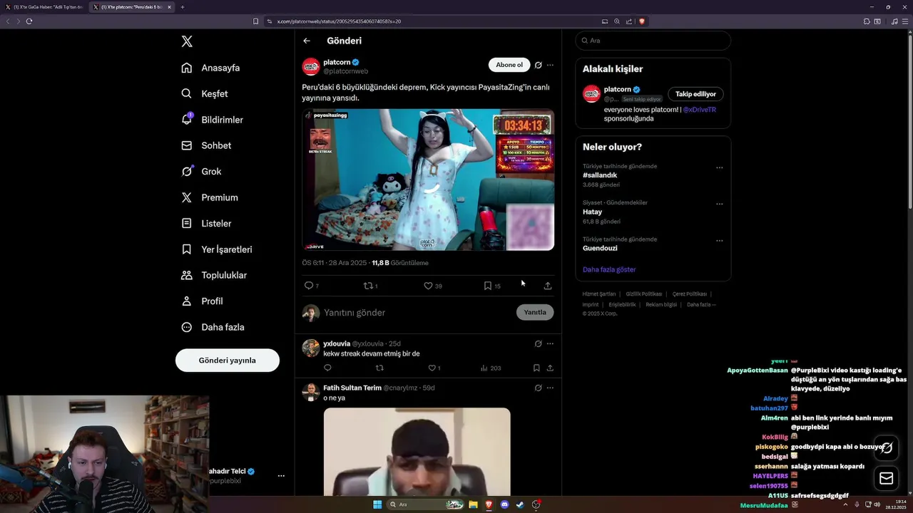Open File Explorer from taskbar
Screen dimensions: 913x513
[x=473, y=504]
